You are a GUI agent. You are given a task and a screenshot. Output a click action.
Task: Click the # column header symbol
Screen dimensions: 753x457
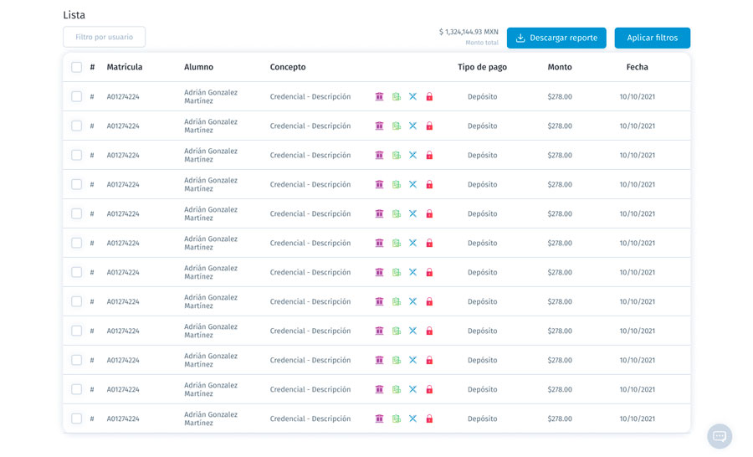92,67
